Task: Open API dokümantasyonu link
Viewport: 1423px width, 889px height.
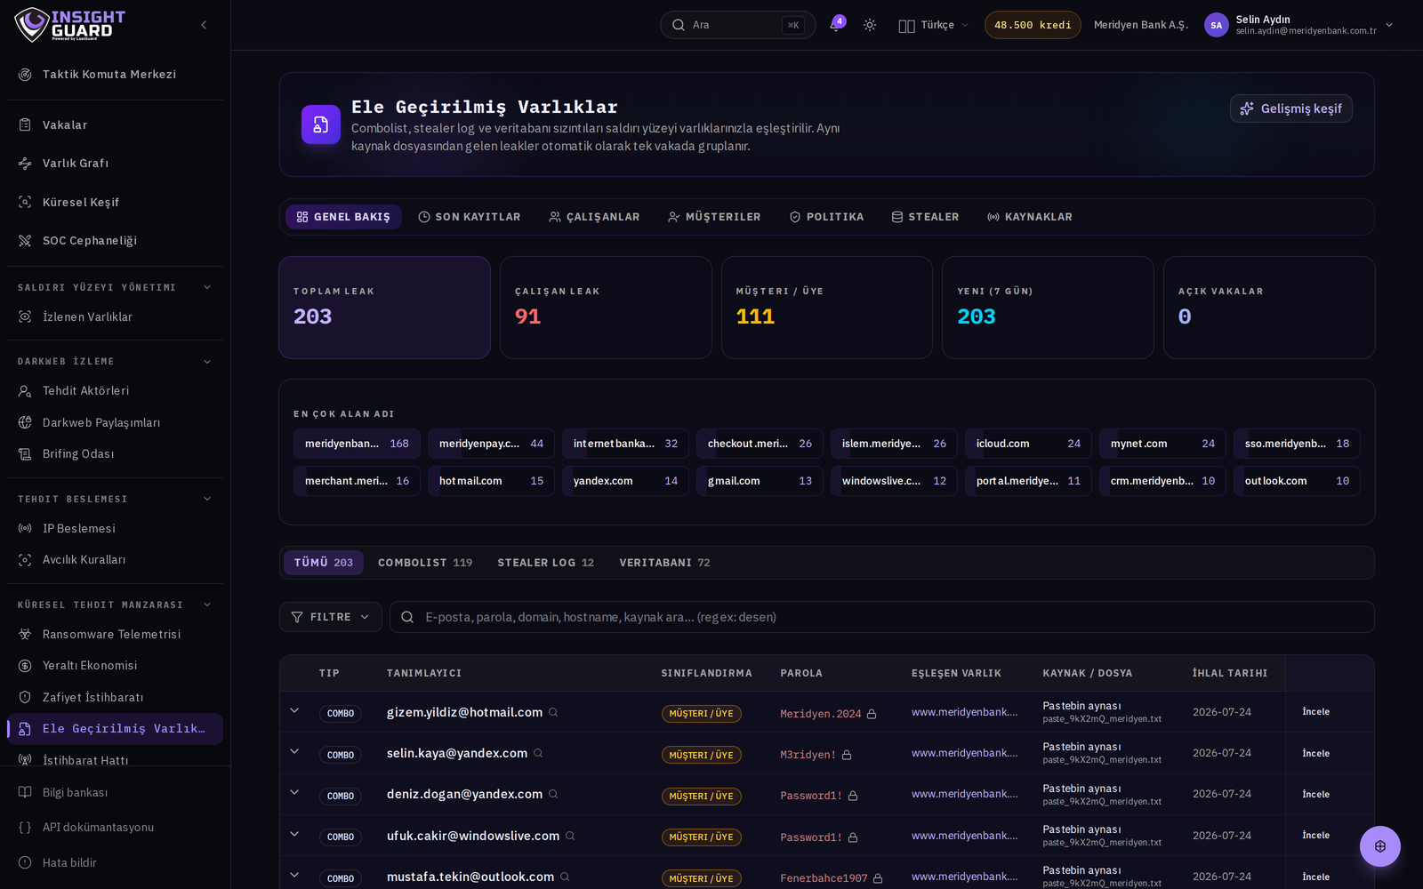Action: (115, 828)
